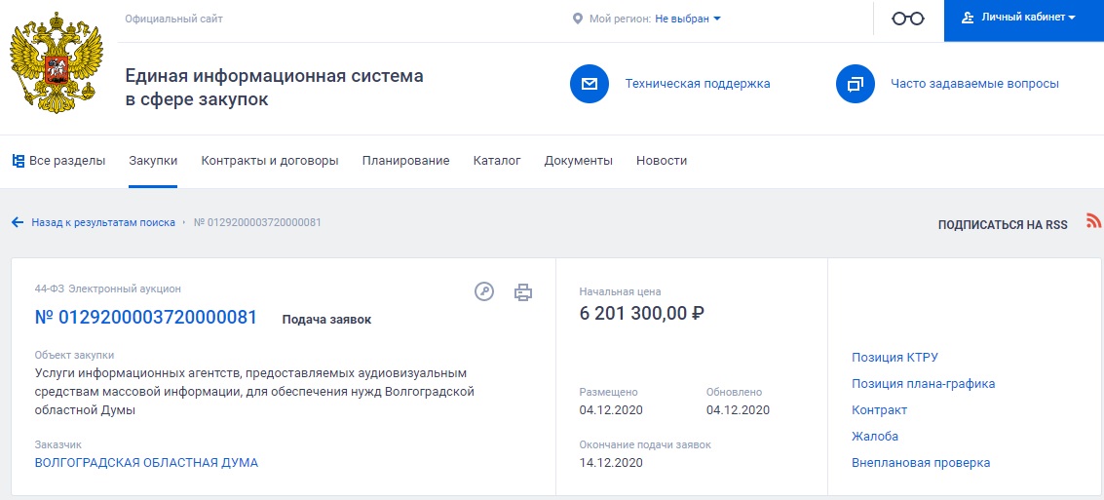Open the Все разделы menu

(x=58, y=161)
